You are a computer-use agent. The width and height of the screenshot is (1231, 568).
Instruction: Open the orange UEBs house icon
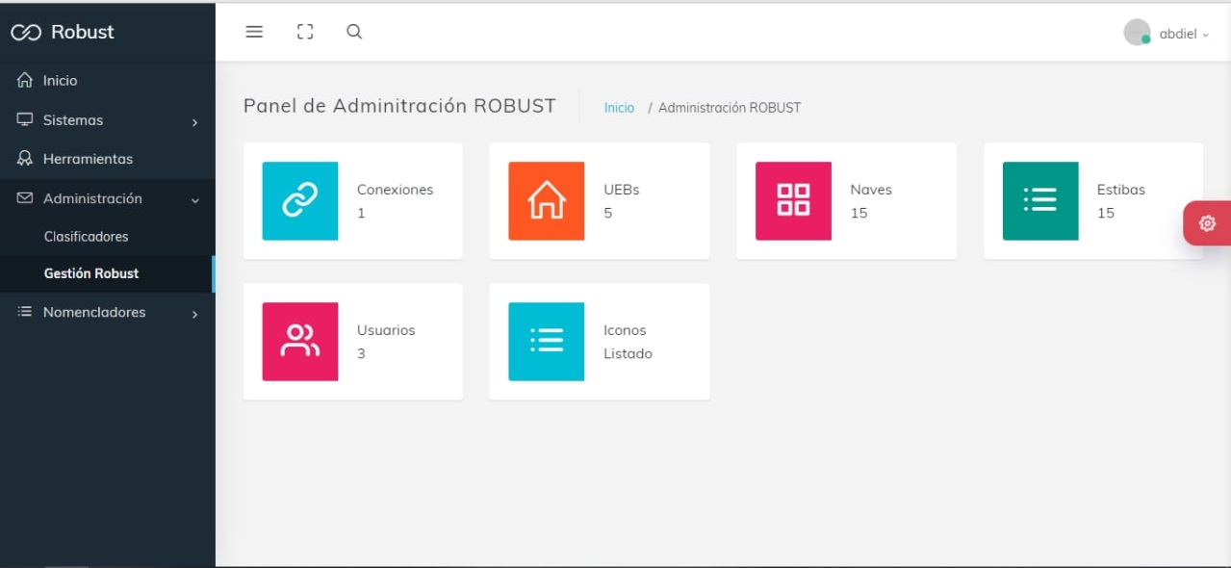546,200
